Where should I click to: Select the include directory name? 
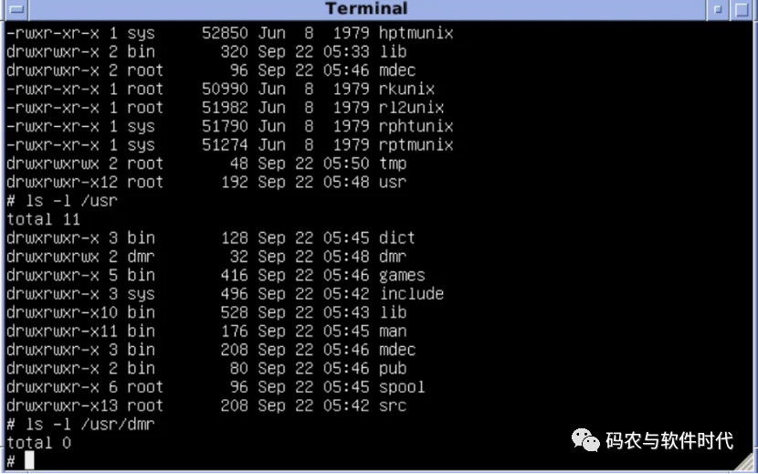click(411, 293)
